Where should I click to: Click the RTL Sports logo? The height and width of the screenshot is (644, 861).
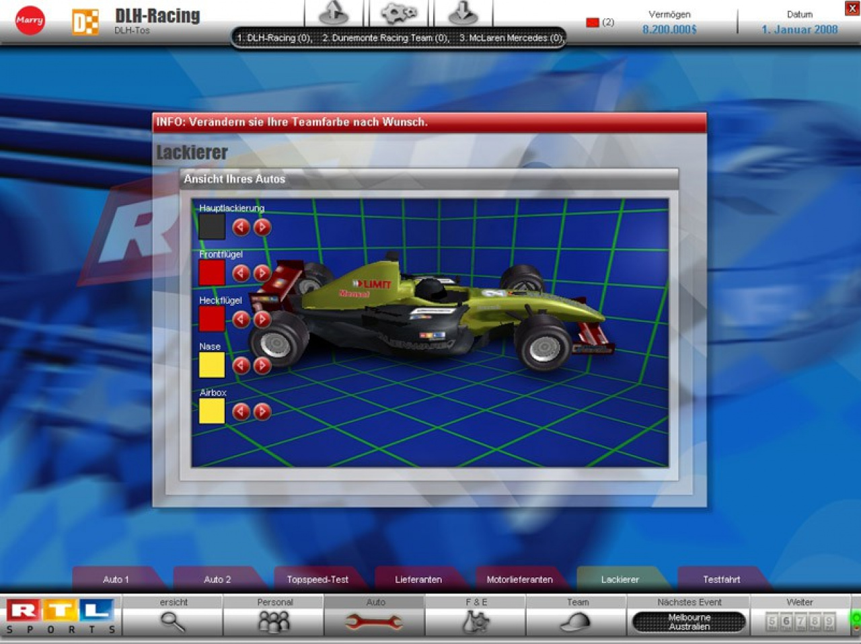[x=61, y=616]
